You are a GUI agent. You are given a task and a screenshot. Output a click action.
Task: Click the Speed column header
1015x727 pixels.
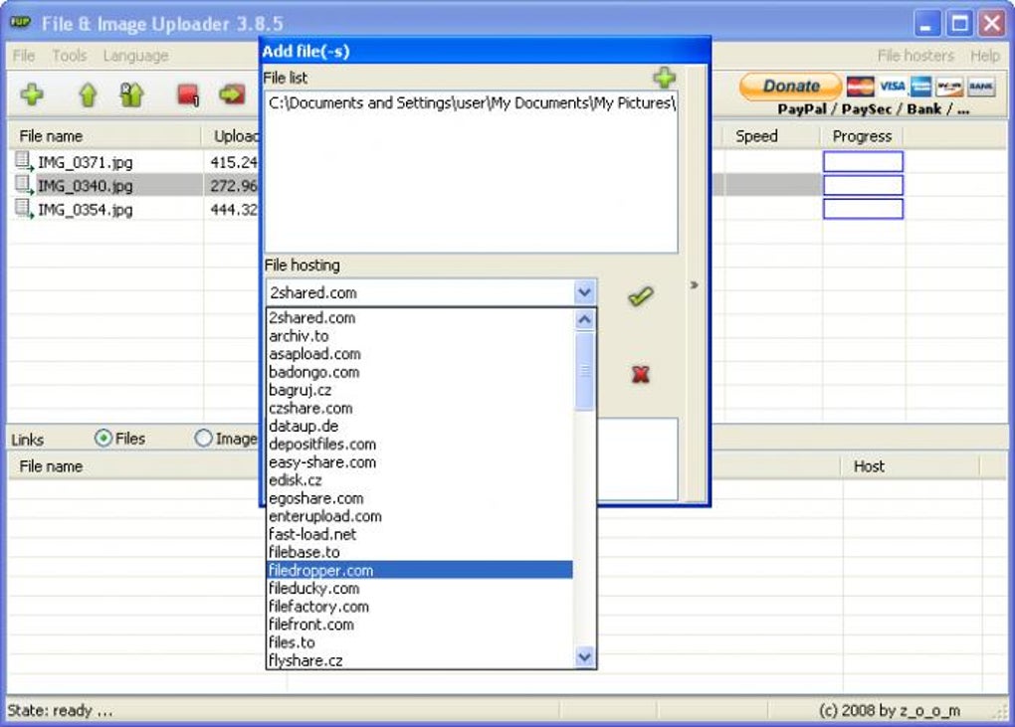[x=771, y=136]
